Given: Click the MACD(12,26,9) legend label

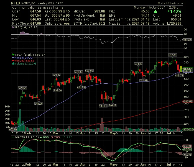Looking at the screenshot, I should [27, 137].
